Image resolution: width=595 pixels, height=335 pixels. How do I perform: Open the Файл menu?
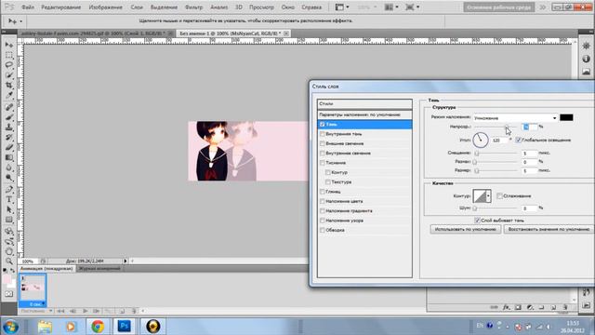[x=28, y=7]
